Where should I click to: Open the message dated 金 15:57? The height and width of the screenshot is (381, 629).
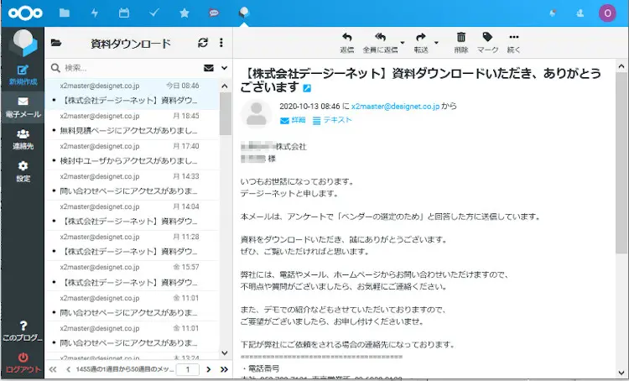point(133,276)
